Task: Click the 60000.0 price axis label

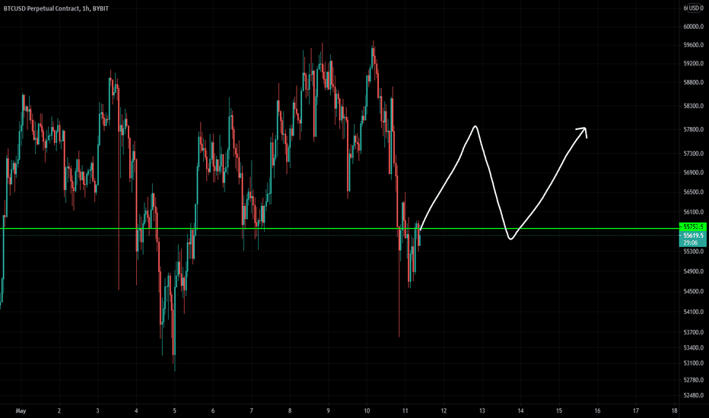Action: point(693,27)
